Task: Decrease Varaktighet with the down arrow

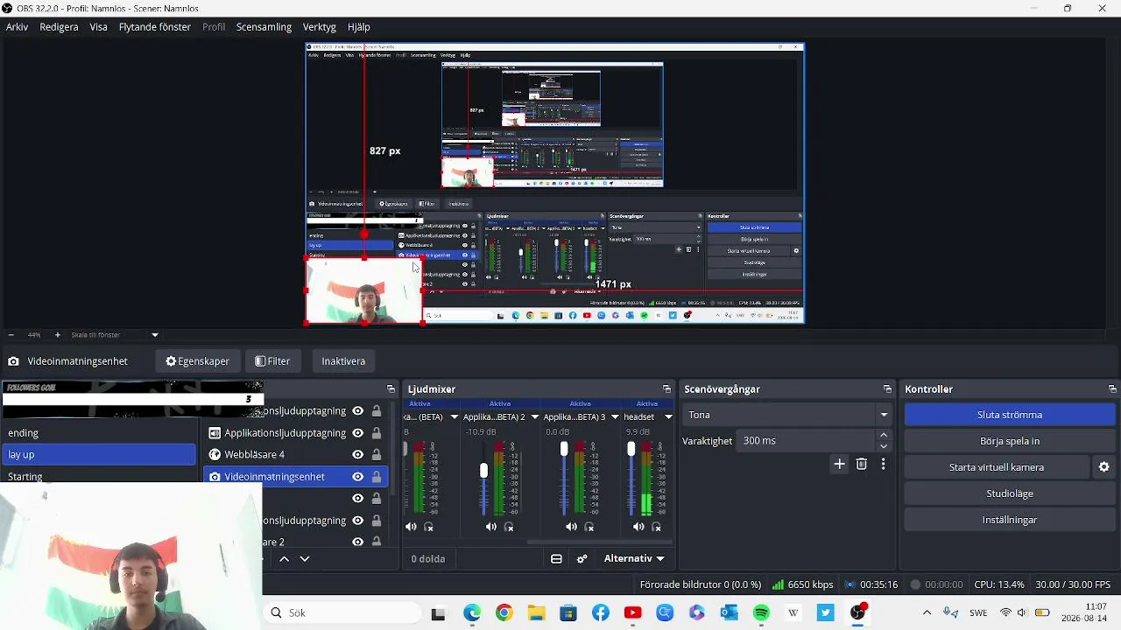Action: tap(884, 446)
